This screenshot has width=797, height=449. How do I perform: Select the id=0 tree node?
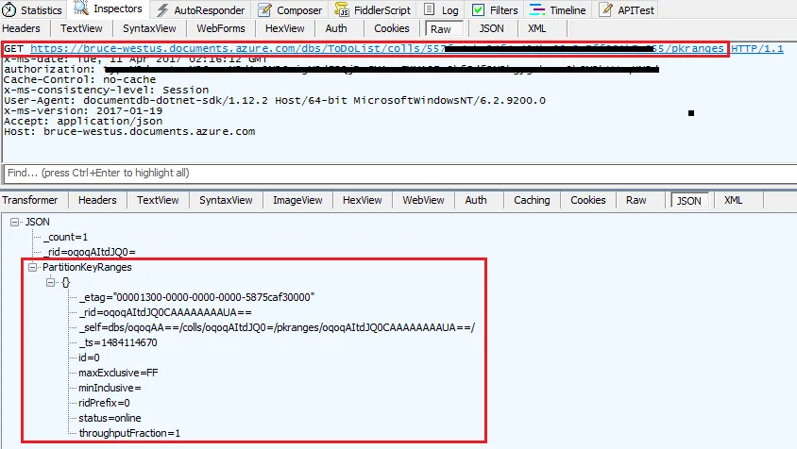tap(89, 358)
